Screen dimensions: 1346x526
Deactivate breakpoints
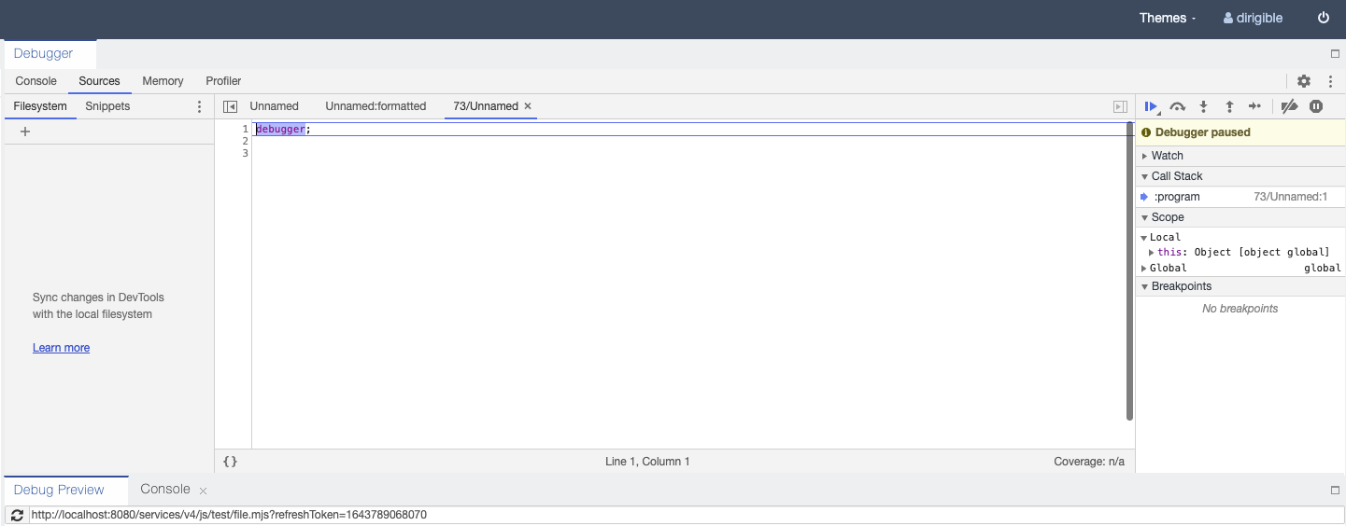click(1289, 106)
